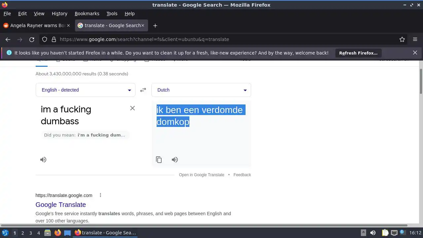Click the https://translate.google.com URL text
This screenshot has height=238, width=423.
coord(64,195)
